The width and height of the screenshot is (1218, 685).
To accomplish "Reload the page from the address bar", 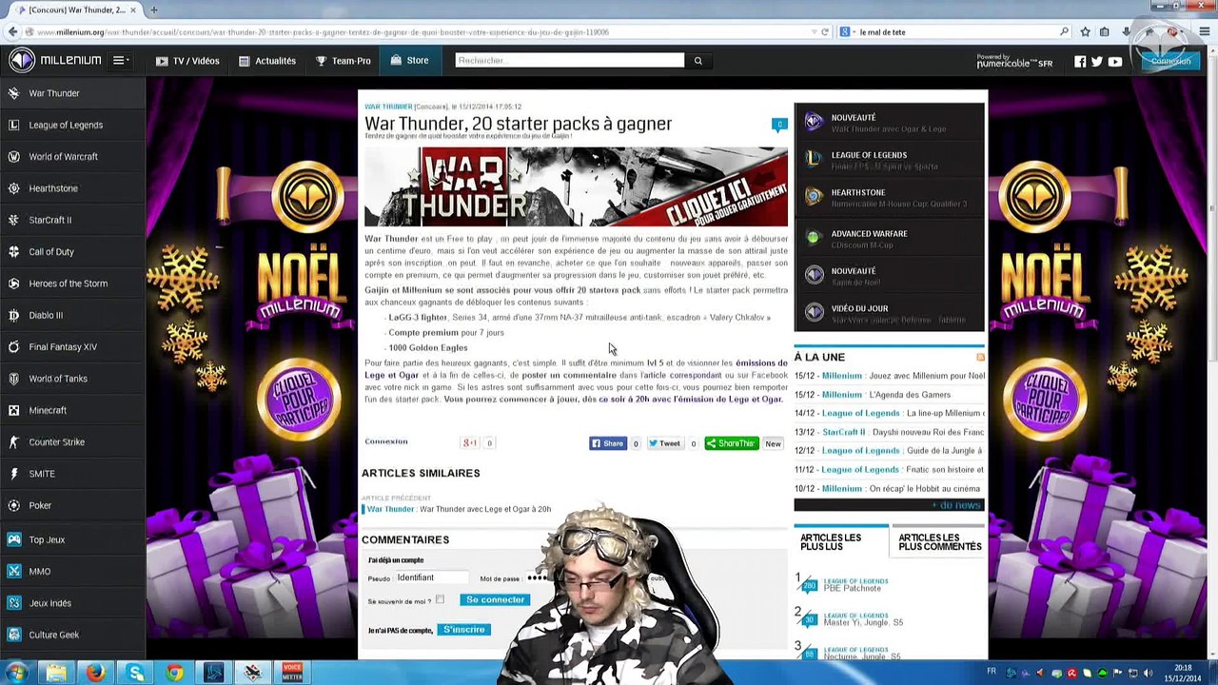I will pos(825,31).
